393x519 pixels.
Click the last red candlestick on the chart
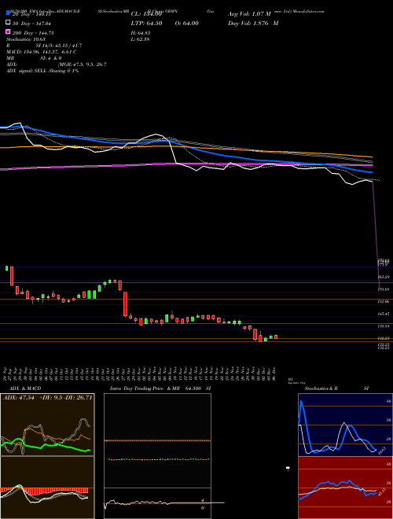[x=276, y=337]
